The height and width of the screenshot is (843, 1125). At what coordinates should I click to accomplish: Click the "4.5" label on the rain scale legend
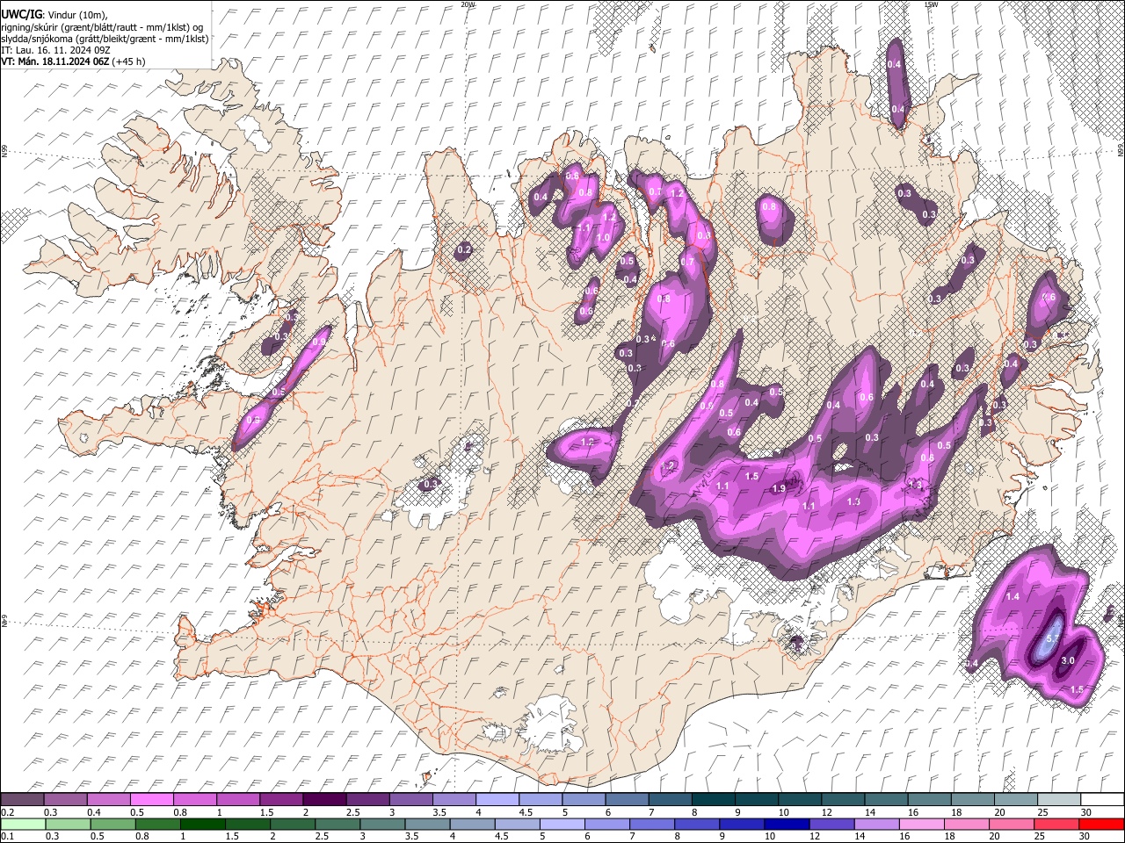coord(502,836)
